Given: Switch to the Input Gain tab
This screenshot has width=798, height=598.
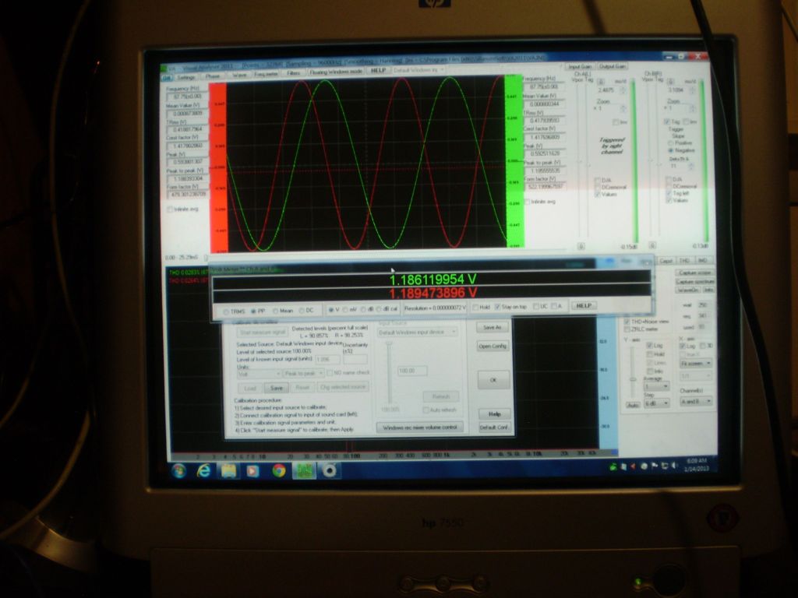Looking at the screenshot, I should (580, 67).
